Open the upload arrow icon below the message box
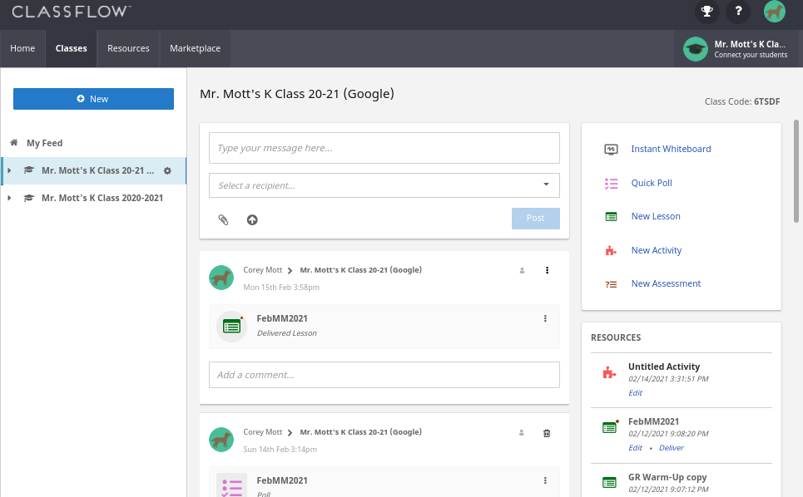This screenshot has height=497, width=803. coord(252,219)
